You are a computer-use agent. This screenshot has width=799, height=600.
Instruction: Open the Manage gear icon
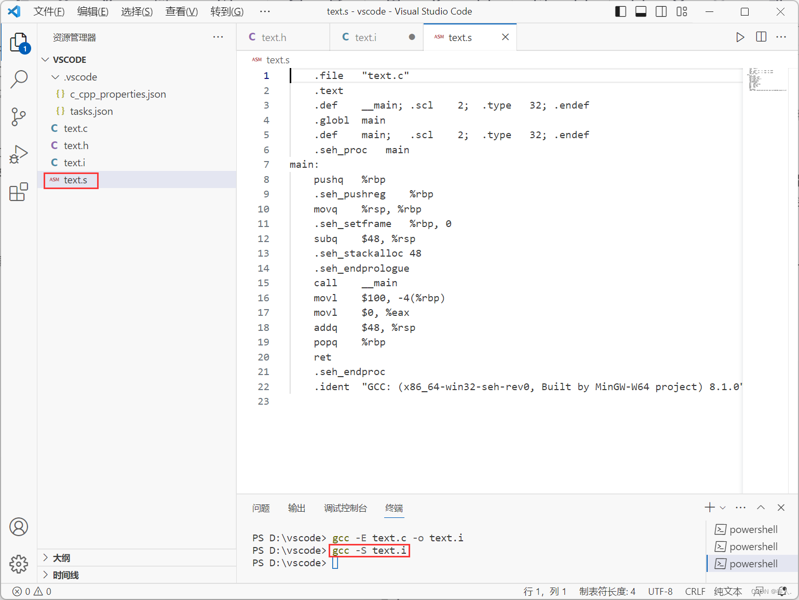19,564
